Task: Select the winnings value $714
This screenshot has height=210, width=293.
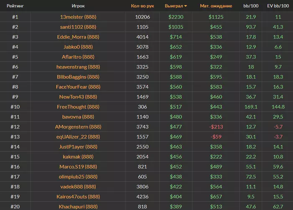Action: pyautogui.click(x=176, y=37)
